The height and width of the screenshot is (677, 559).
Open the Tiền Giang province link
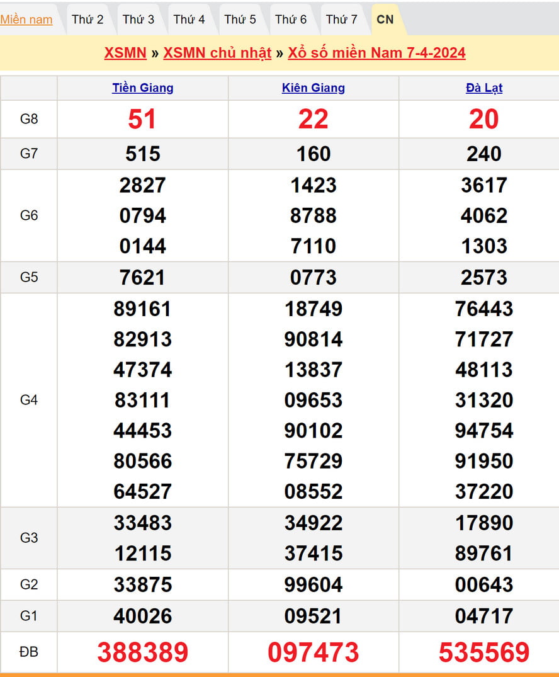[143, 88]
